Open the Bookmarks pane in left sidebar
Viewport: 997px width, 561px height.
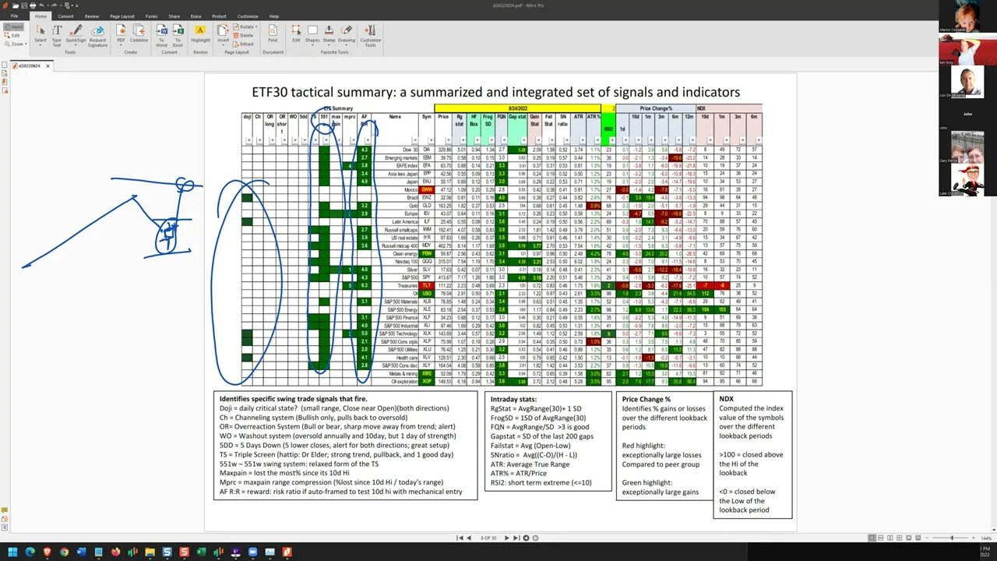[4, 81]
